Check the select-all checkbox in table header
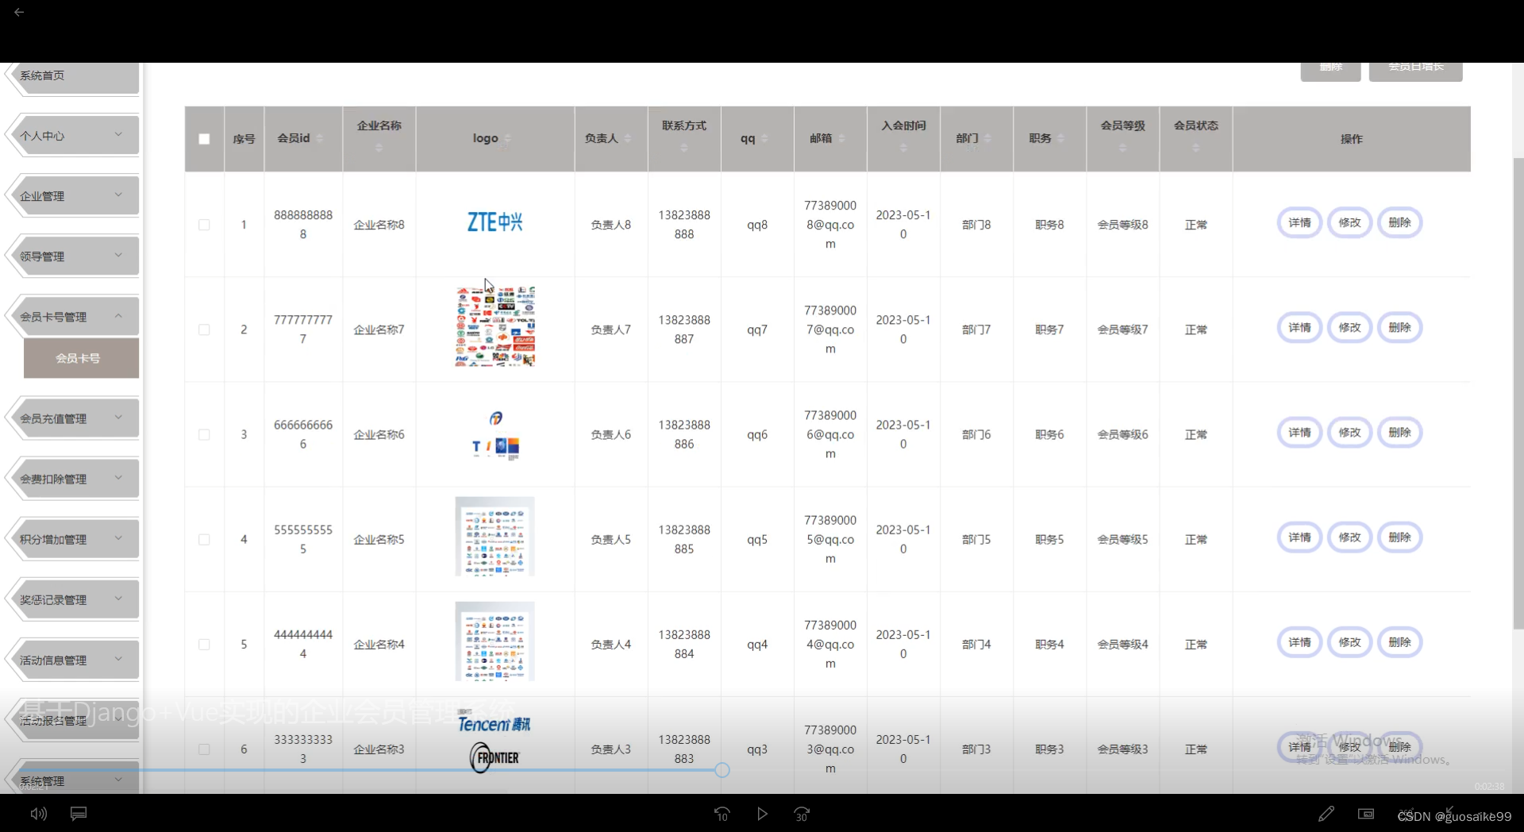Screen dimensions: 1524x832 tap(203, 138)
